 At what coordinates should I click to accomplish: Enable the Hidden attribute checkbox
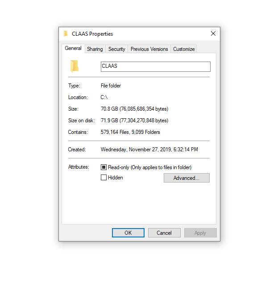pos(103,178)
